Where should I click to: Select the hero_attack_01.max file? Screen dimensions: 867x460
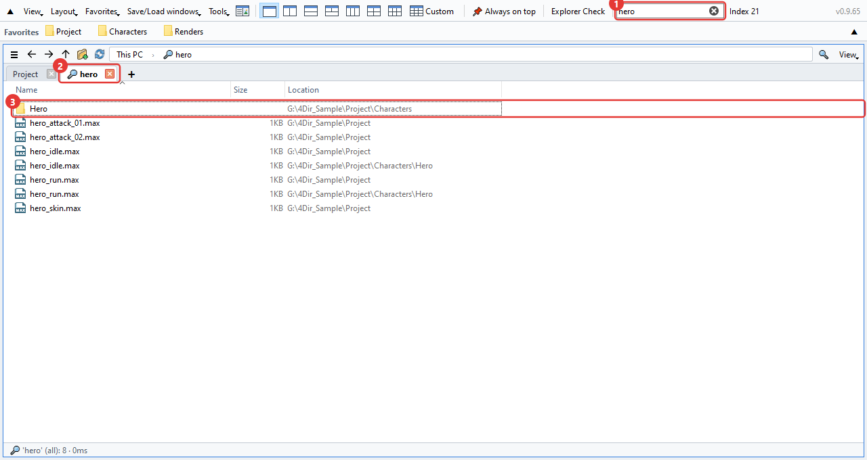pyautogui.click(x=65, y=123)
